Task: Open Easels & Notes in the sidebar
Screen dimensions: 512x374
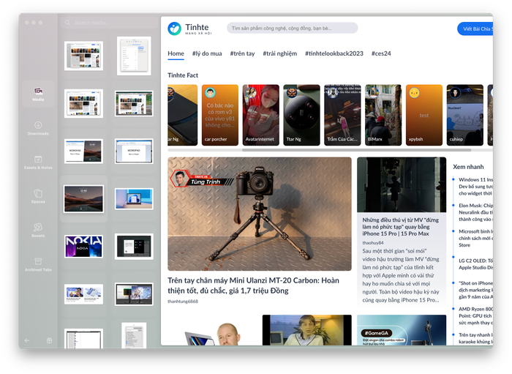Action: pos(38,162)
